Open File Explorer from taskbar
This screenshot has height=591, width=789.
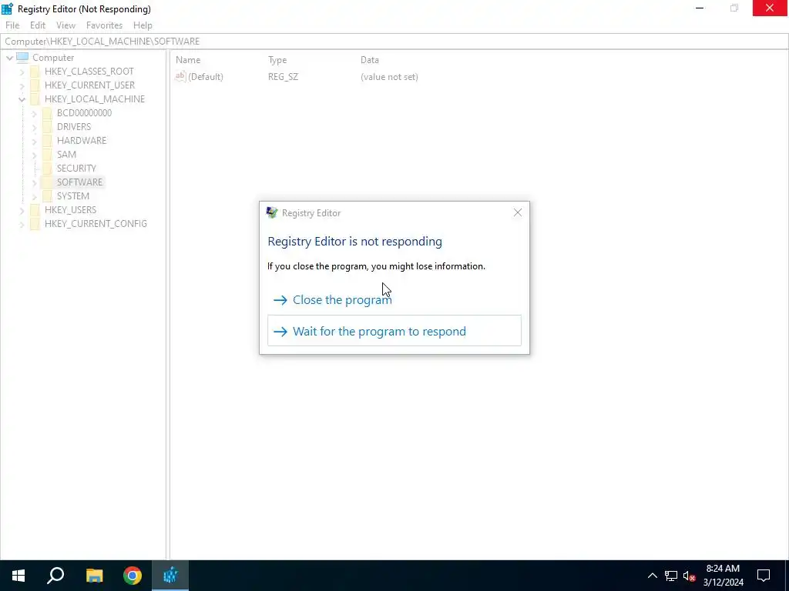tap(94, 576)
